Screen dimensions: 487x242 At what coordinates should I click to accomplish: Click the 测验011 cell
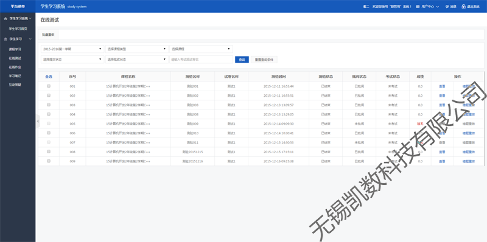click(x=192, y=143)
